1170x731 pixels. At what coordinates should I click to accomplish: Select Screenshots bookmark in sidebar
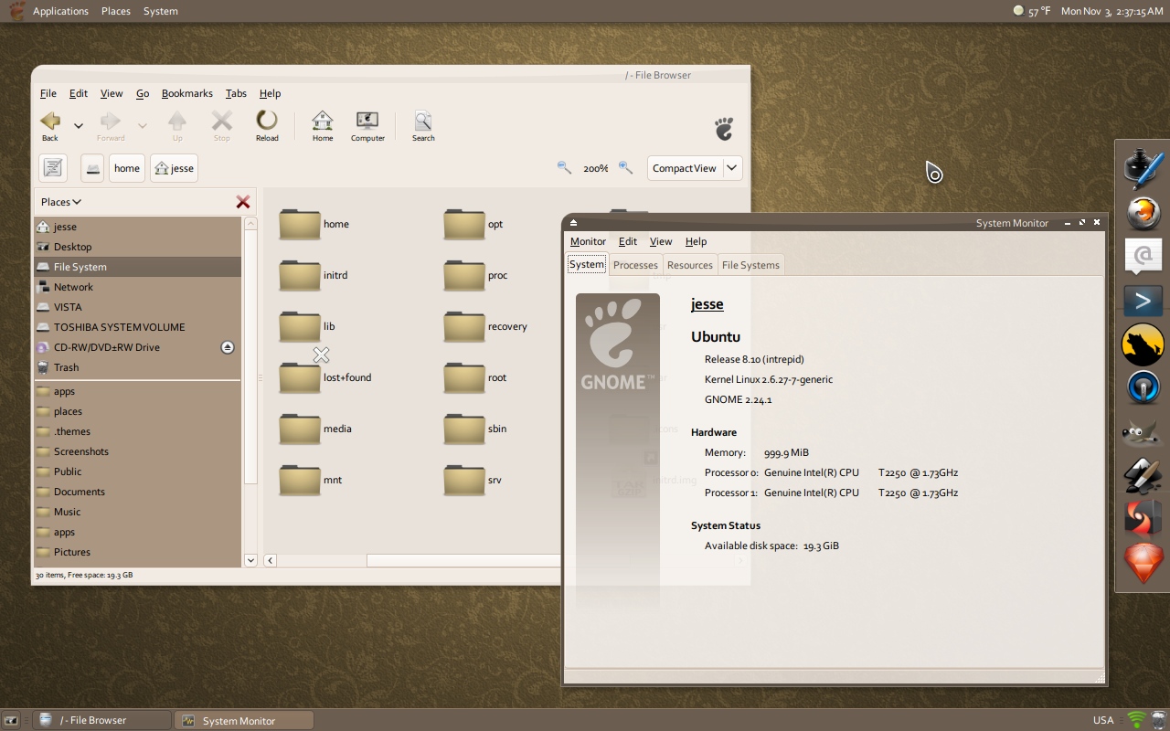pos(138,451)
